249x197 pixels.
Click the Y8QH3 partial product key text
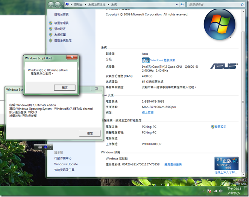32,112
